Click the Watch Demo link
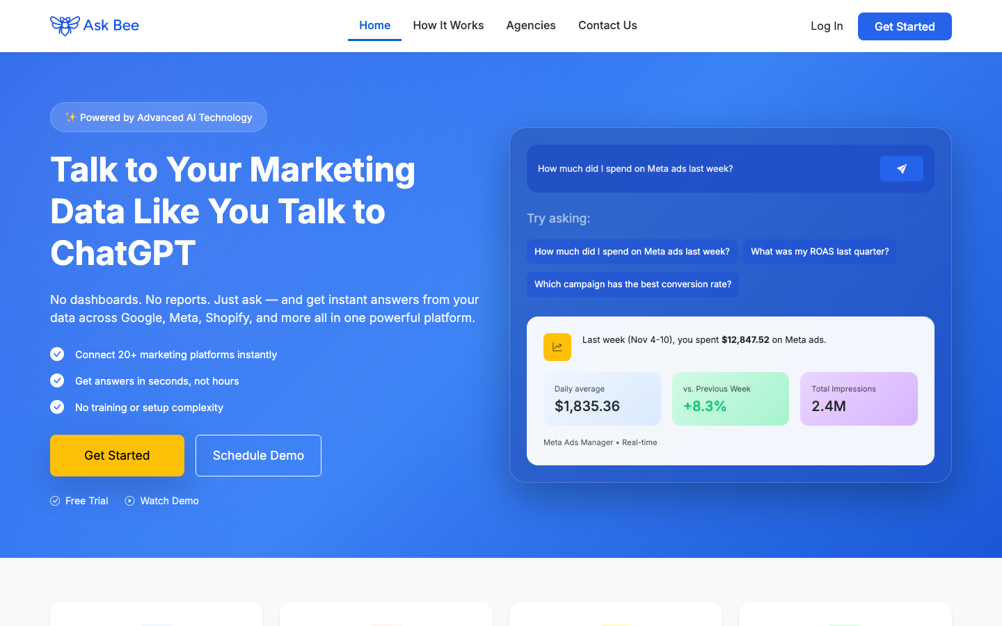1002x626 pixels. 162,501
